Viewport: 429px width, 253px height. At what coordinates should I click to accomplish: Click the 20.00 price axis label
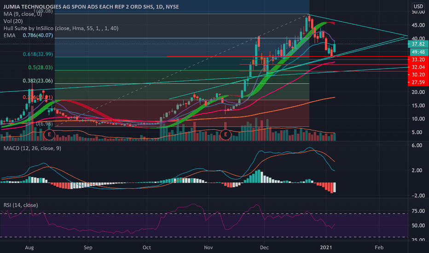[x=418, y=92]
